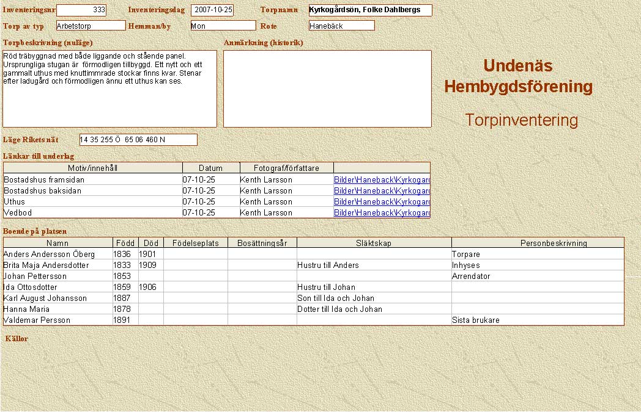Click the Namn column header
The width and height of the screenshot is (641, 412).
(57, 243)
